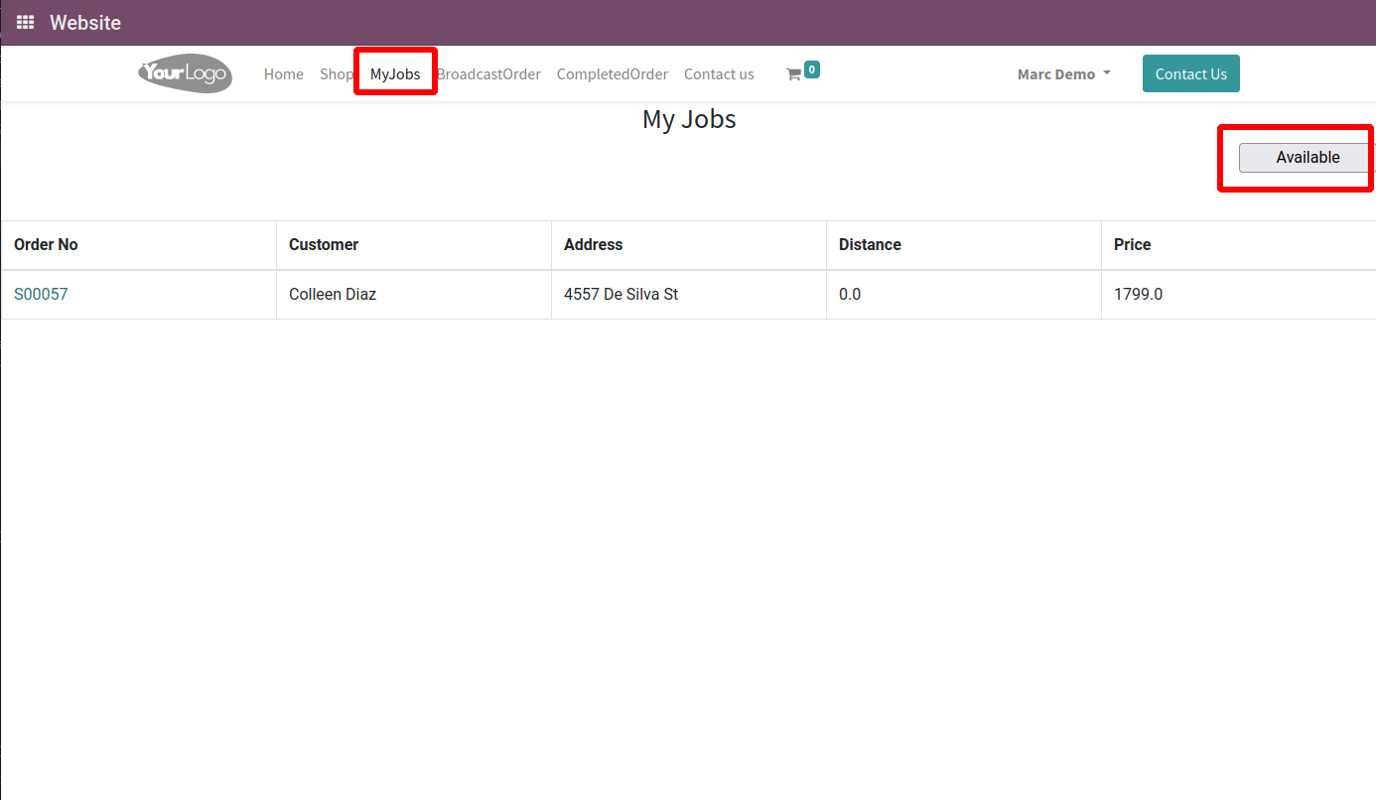
Task: Select the Colleen Diaz customer cell
Action: click(x=414, y=294)
